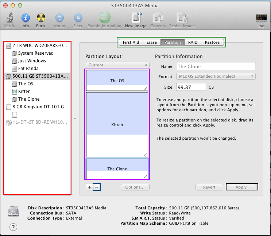Click the Eject toolbar icon

pyautogui.click(x=78, y=18)
